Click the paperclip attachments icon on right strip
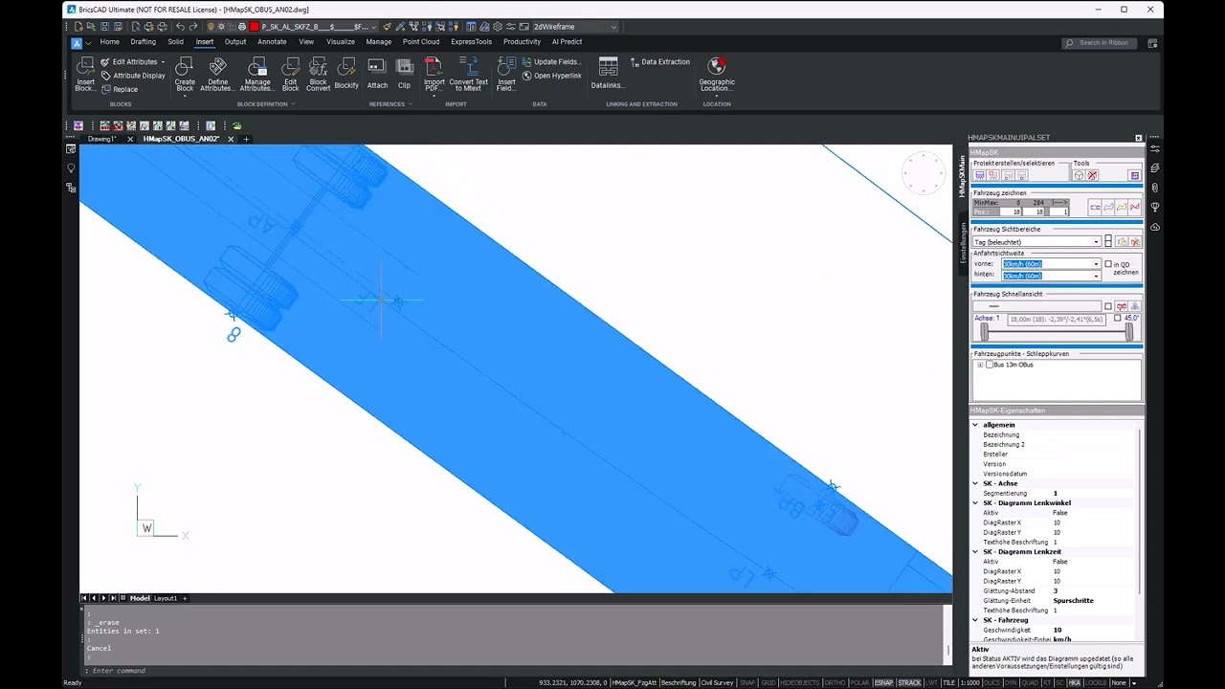This screenshot has width=1225, height=689. (1155, 188)
